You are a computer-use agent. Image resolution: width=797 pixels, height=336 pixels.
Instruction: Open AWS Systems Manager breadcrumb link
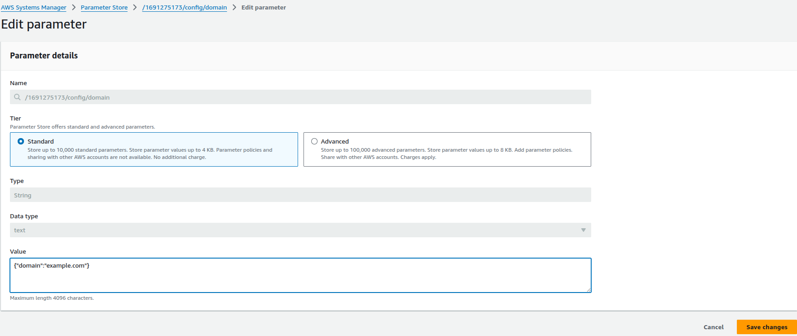pyautogui.click(x=33, y=7)
